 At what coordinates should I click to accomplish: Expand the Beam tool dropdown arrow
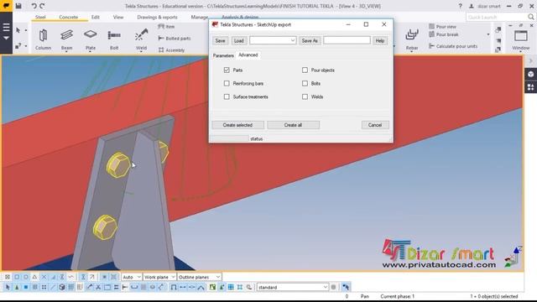(x=66, y=52)
